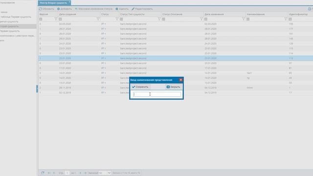313x176 pixels.
Task: Open filter funnel for Статус.Описание column
Action: coord(201,19)
